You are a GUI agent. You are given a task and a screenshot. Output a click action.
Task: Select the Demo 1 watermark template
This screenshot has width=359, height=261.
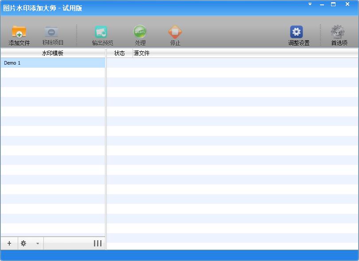click(x=53, y=63)
